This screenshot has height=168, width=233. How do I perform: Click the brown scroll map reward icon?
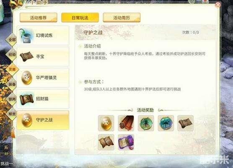[186, 123]
